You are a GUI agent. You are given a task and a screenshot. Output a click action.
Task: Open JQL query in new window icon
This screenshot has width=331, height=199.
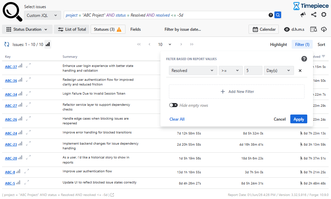coord(112,195)
